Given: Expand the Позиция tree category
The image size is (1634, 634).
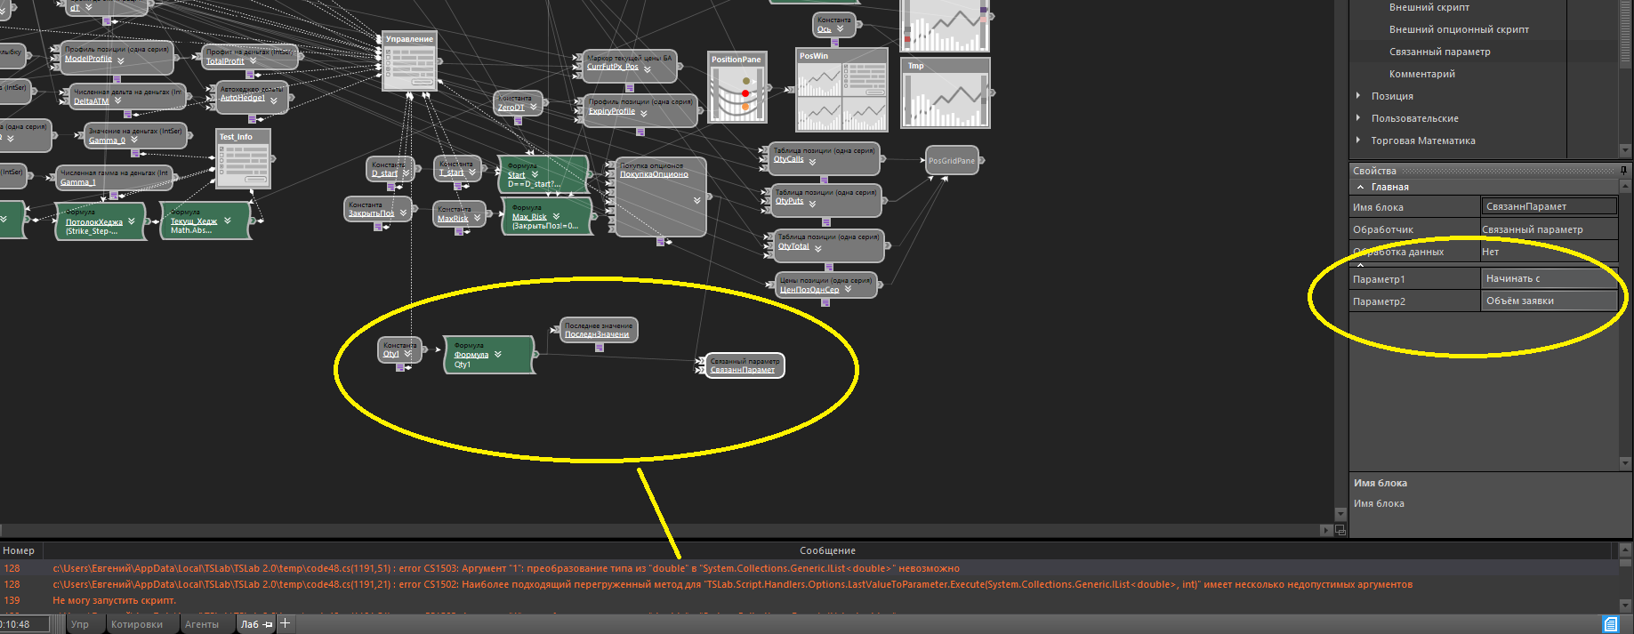Looking at the screenshot, I should pos(1358,96).
